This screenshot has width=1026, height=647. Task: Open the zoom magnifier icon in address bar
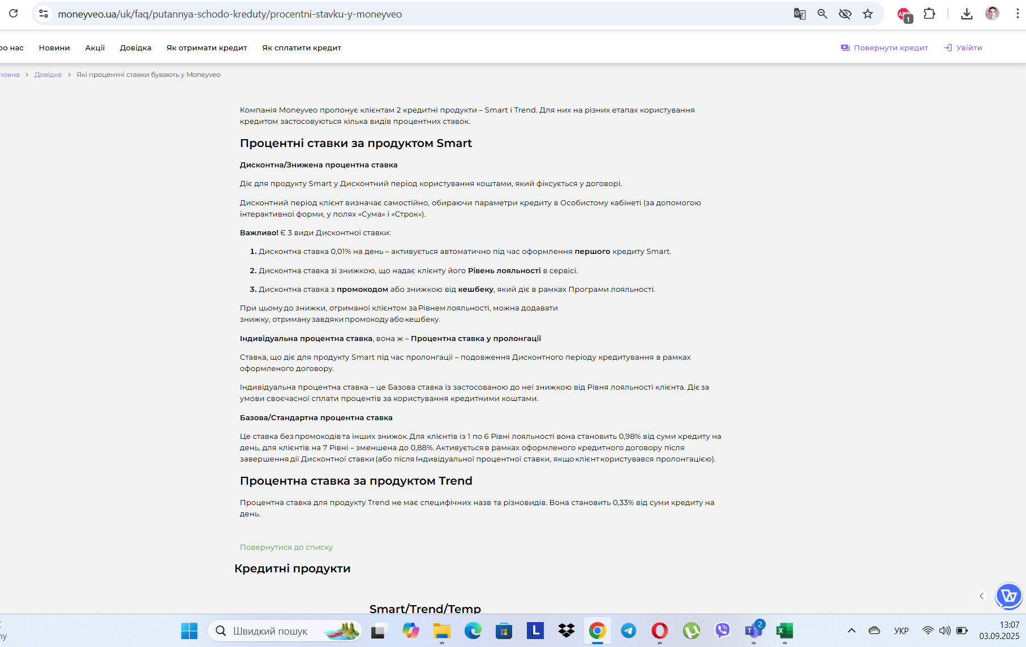click(x=822, y=14)
